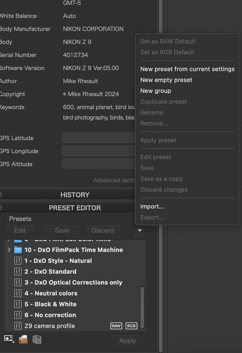Choose Save as a copy
The image size is (242, 353).
point(161,179)
